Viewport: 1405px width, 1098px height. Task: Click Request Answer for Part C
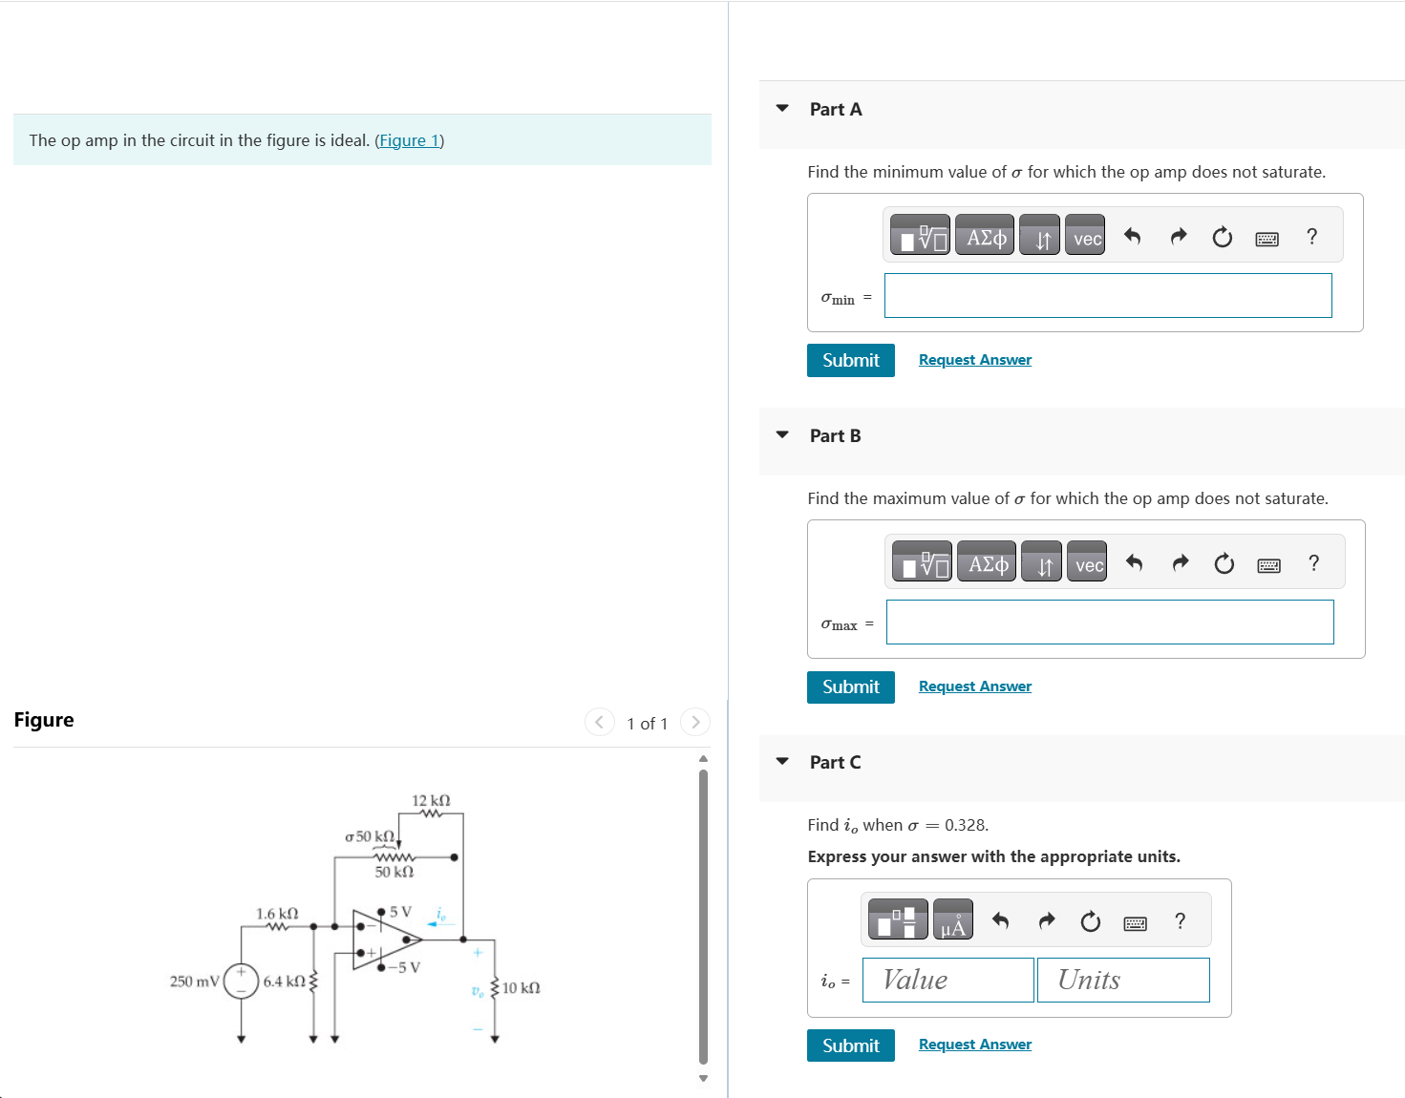coord(975,1045)
